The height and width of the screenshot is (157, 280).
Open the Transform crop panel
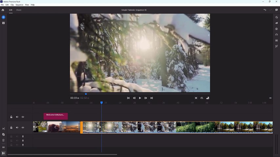276,46
